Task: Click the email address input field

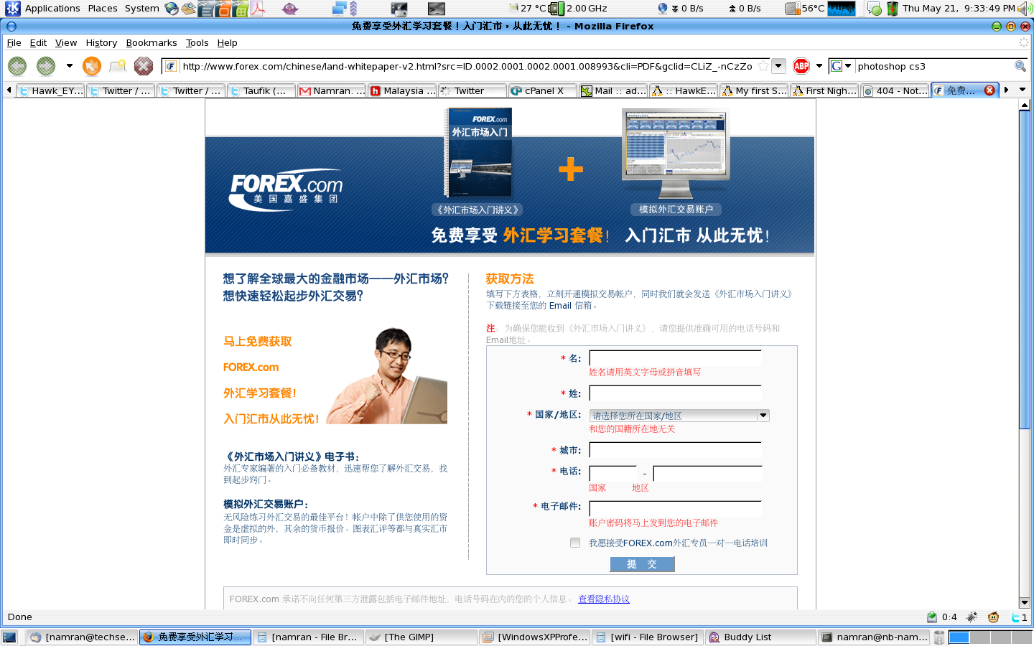Action: tap(675, 507)
